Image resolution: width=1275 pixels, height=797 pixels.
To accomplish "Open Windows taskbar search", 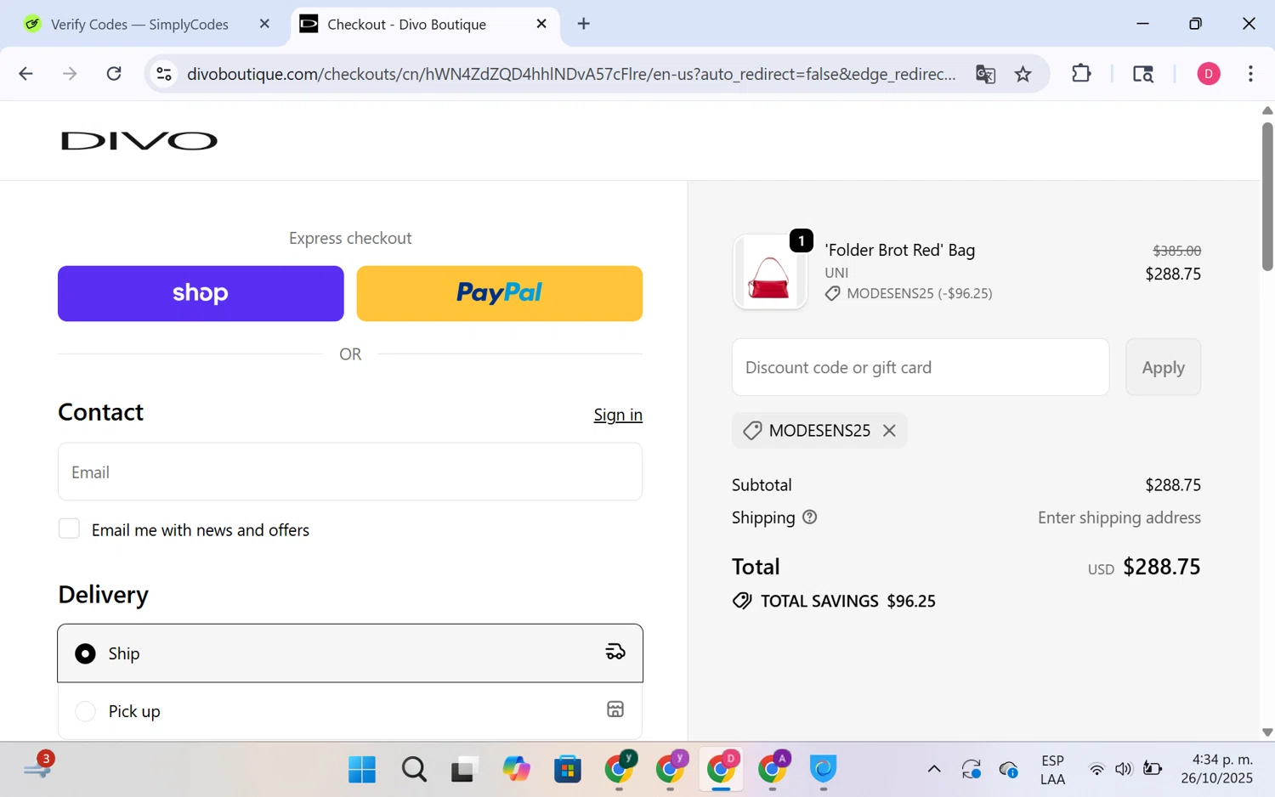I will [414, 770].
